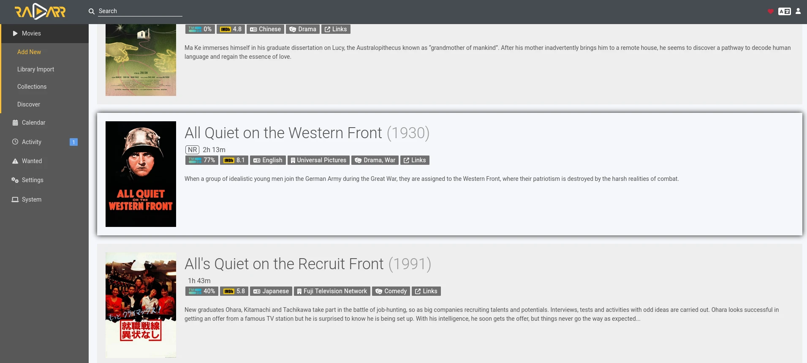Select All Quiet on the Western Front poster
807x363 pixels.
point(141,174)
